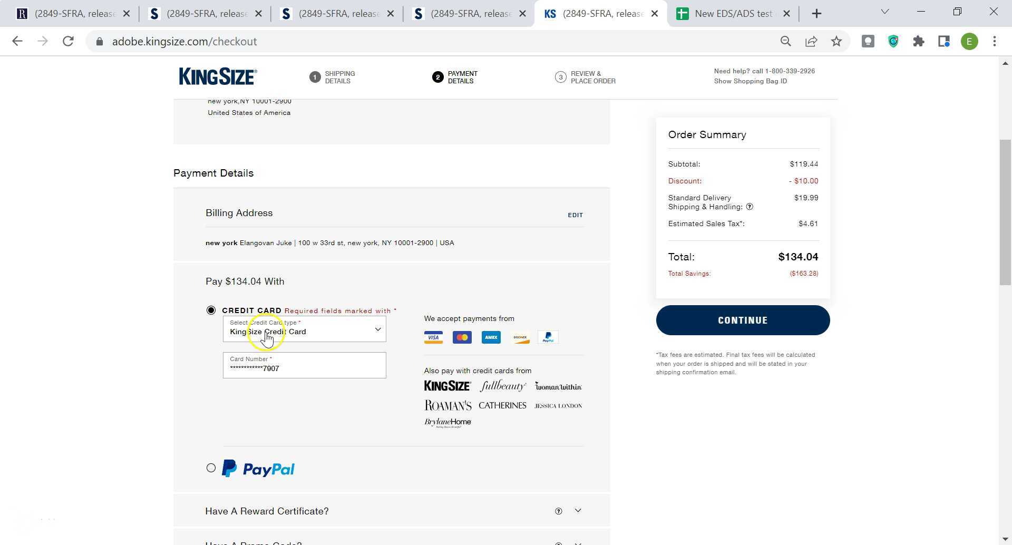Open the Chrome three-dot menu
This screenshot has width=1012, height=545.
click(x=995, y=41)
